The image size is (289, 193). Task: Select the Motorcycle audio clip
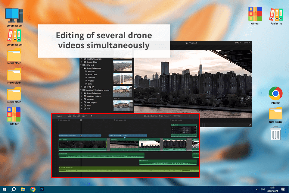point(168,162)
